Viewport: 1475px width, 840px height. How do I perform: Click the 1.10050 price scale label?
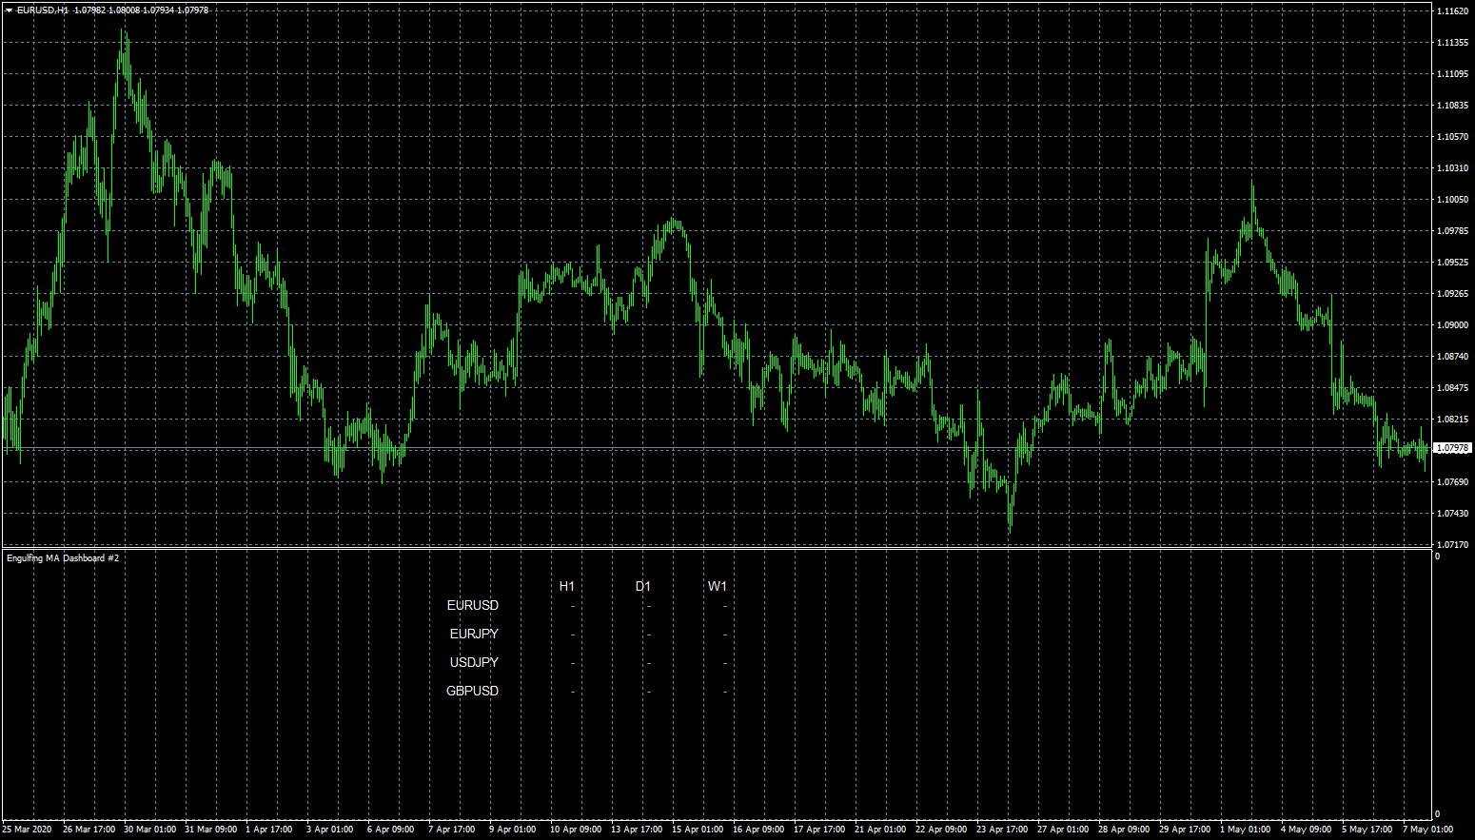[x=1452, y=200]
